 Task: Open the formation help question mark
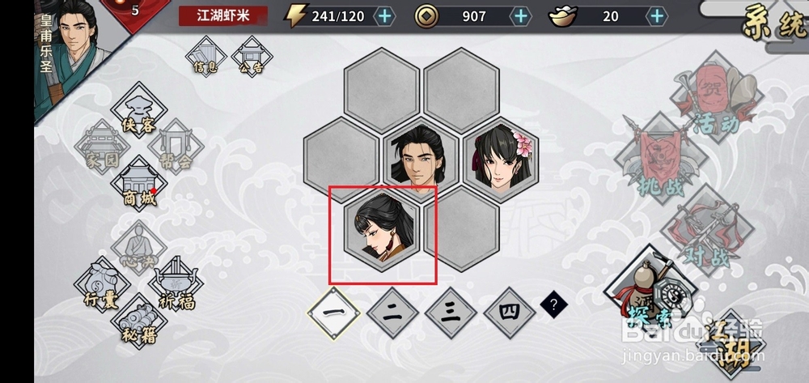(554, 305)
